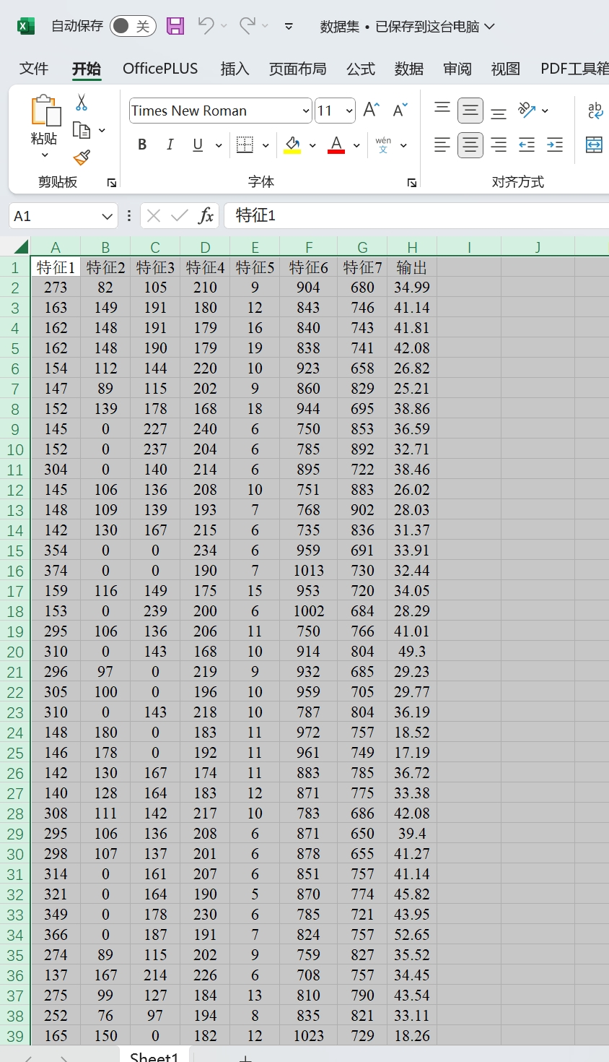Open the 页面布局 tab

297,69
